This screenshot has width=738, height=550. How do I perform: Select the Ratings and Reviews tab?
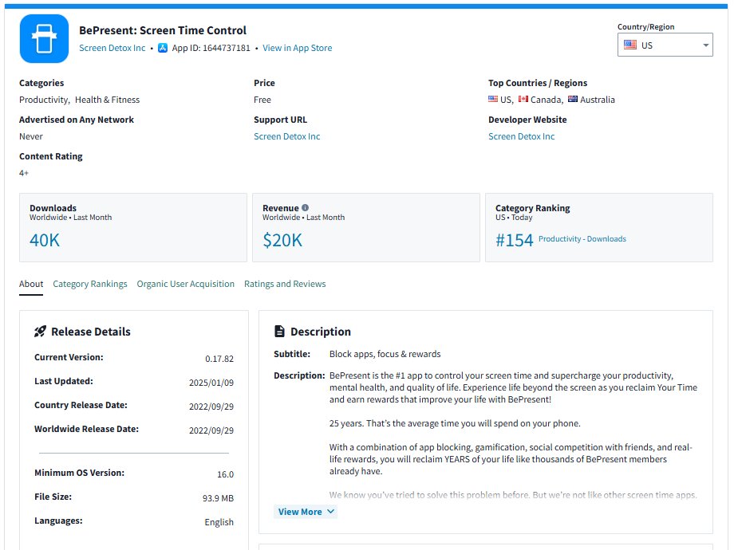click(x=285, y=284)
